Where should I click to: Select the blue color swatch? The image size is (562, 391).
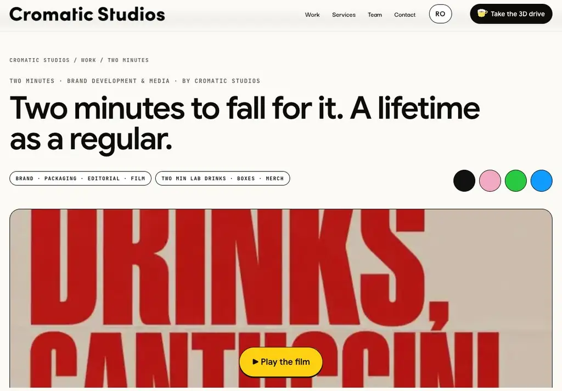pos(542,181)
